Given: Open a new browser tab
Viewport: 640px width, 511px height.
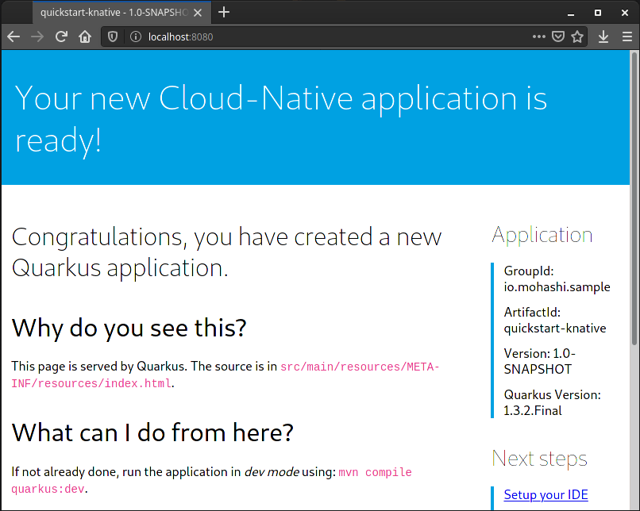Looking at the screenshot, I should pyautogui.click(x=224, y=12).
